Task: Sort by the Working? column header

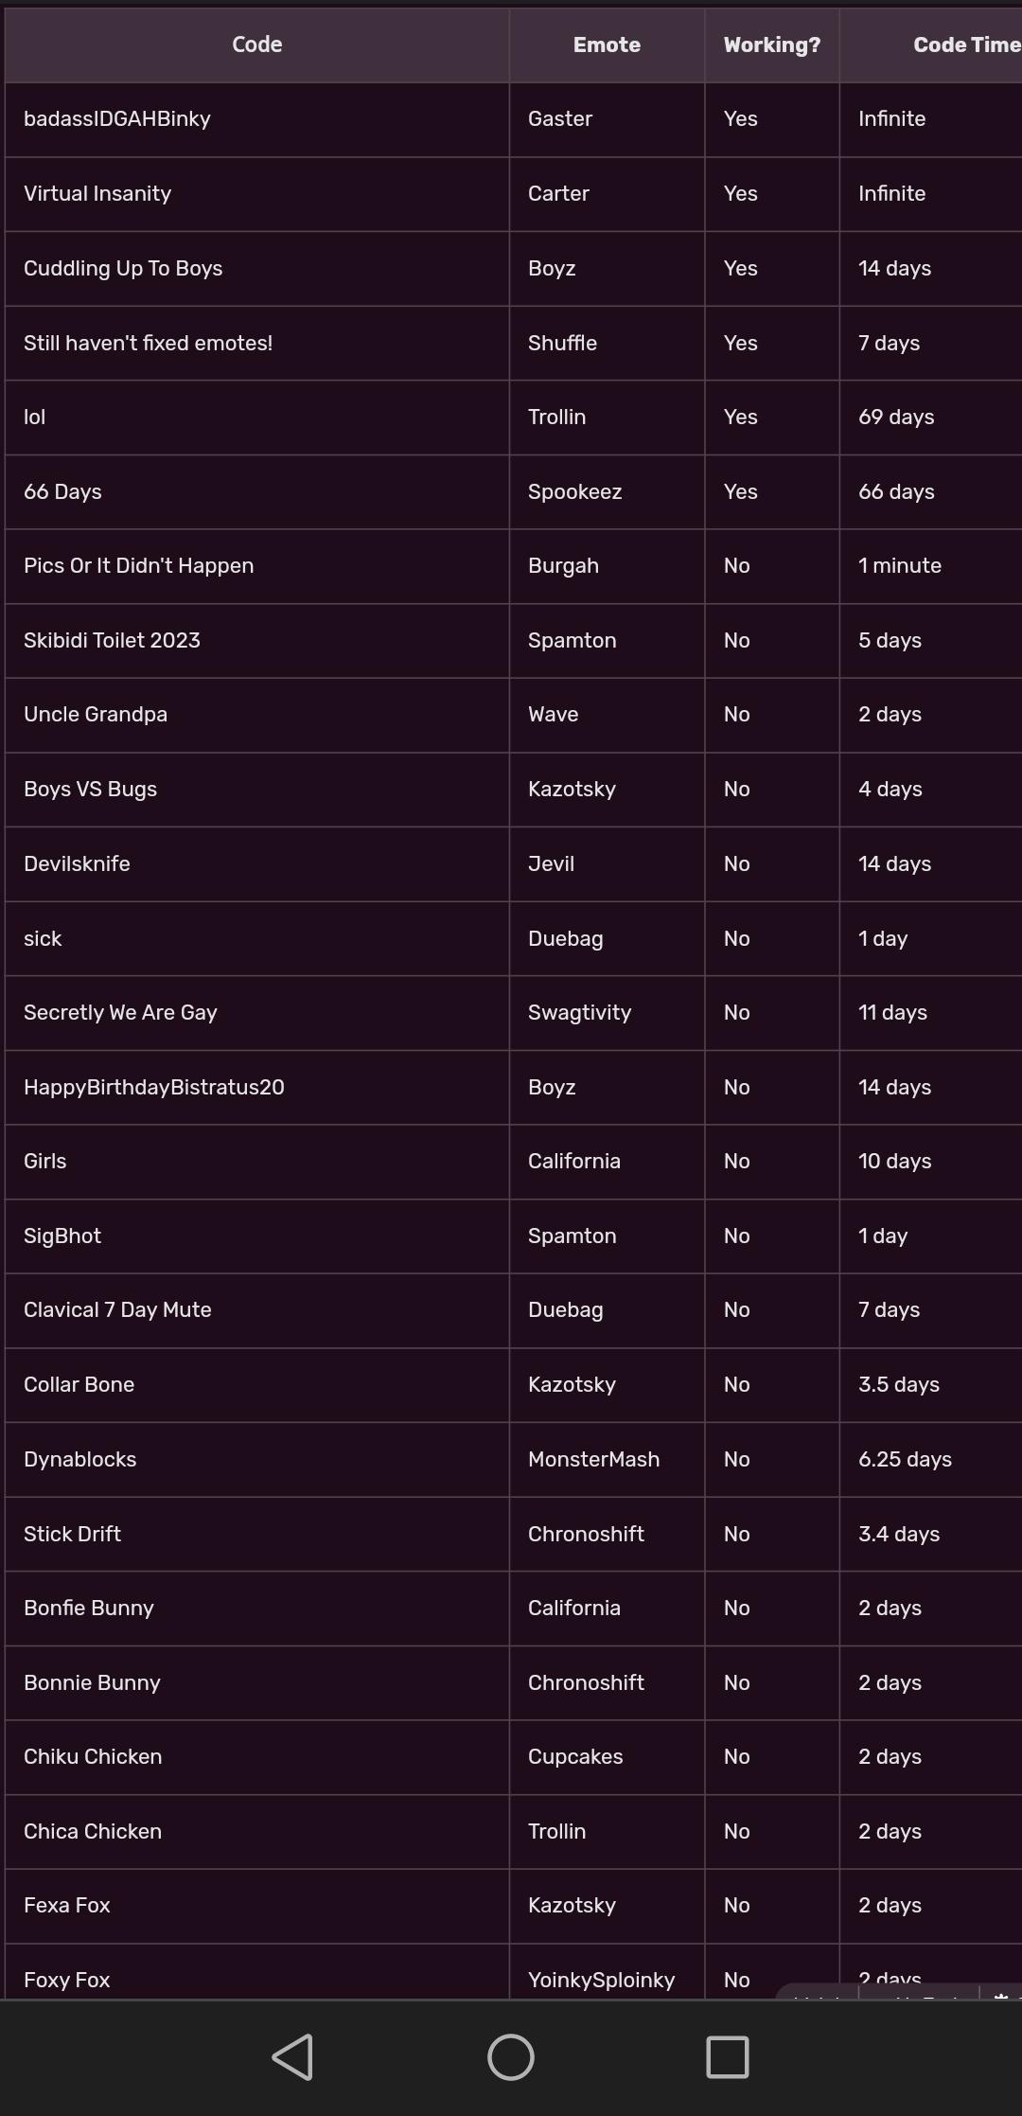Action: [x=771, y=44]
